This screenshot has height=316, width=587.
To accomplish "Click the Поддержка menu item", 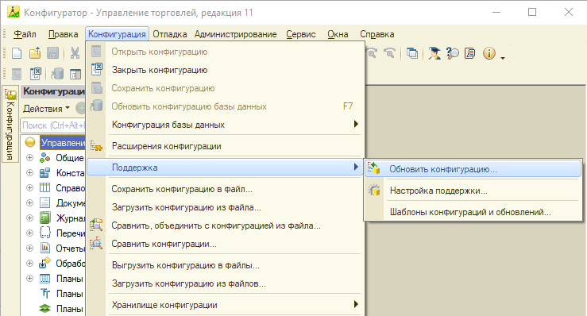I will 226,168.
